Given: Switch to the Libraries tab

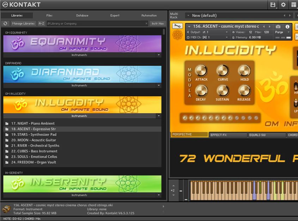Looking at the screenshot, I should 17,16.
